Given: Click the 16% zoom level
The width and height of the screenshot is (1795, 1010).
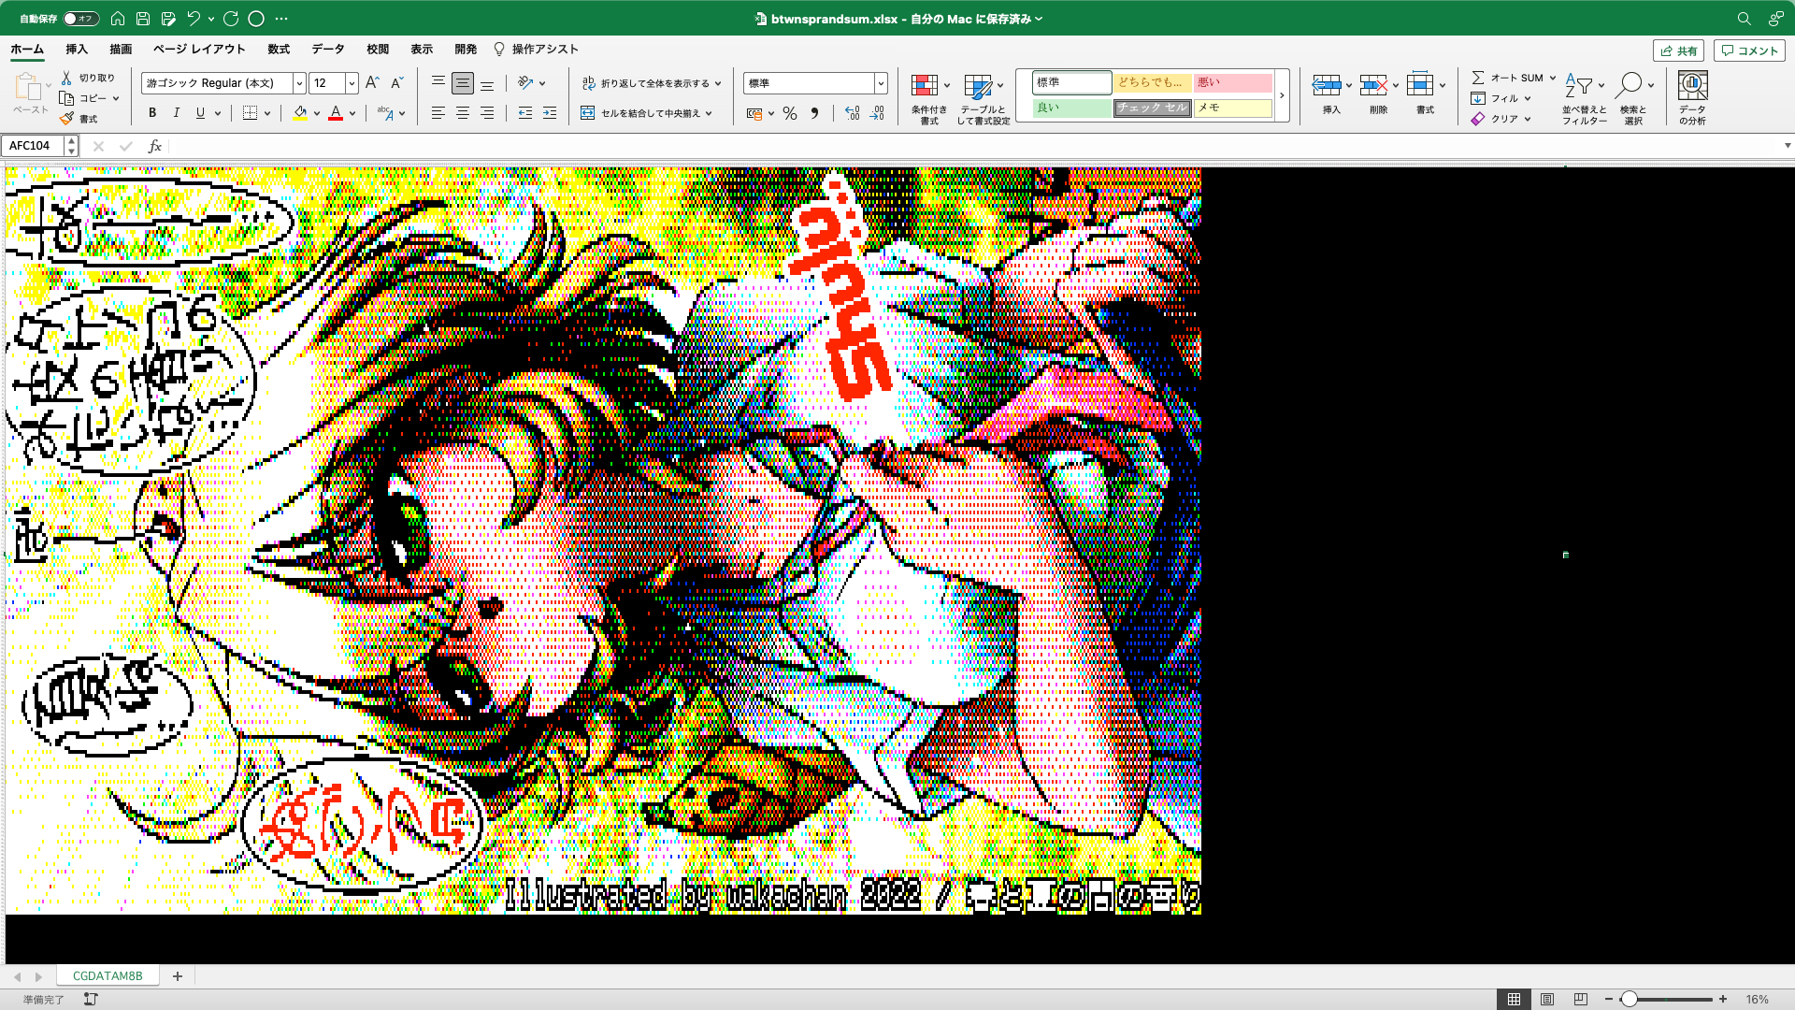Looking at the screenshot, I should (1757, 1000).
